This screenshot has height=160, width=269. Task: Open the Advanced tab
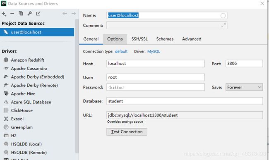(192, 39)
